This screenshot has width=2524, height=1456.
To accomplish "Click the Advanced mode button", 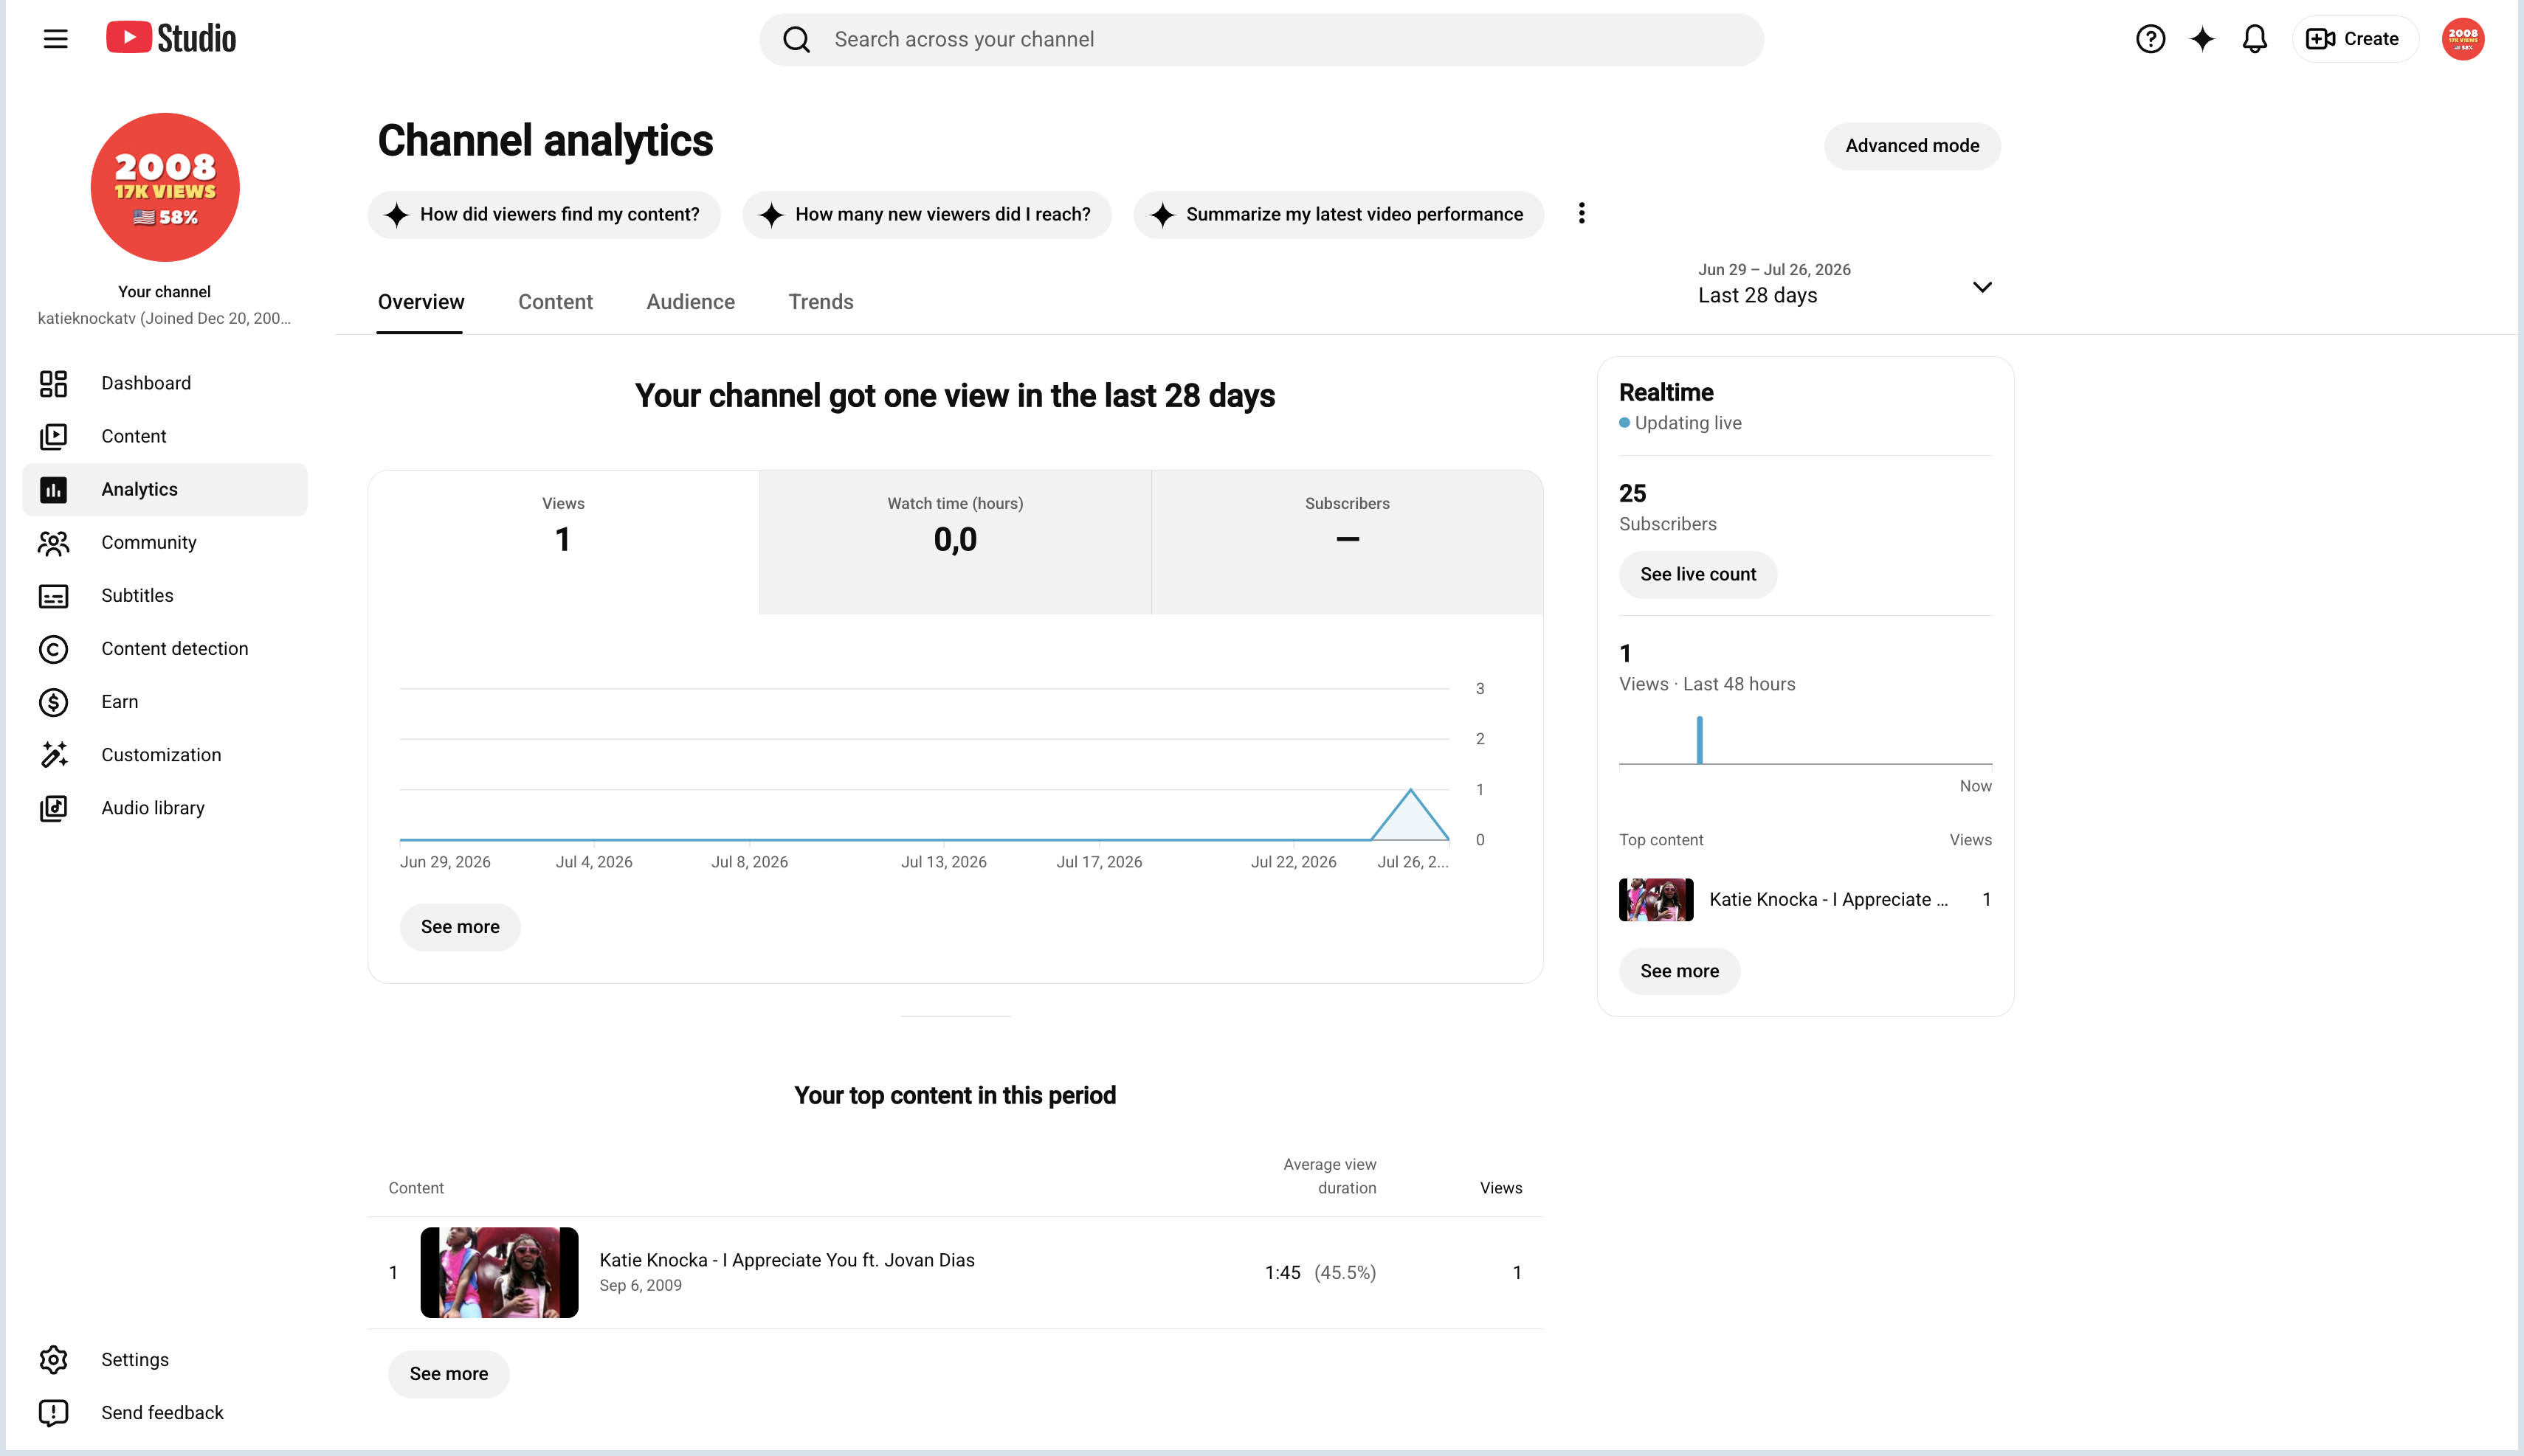I will pos(1911,146).
